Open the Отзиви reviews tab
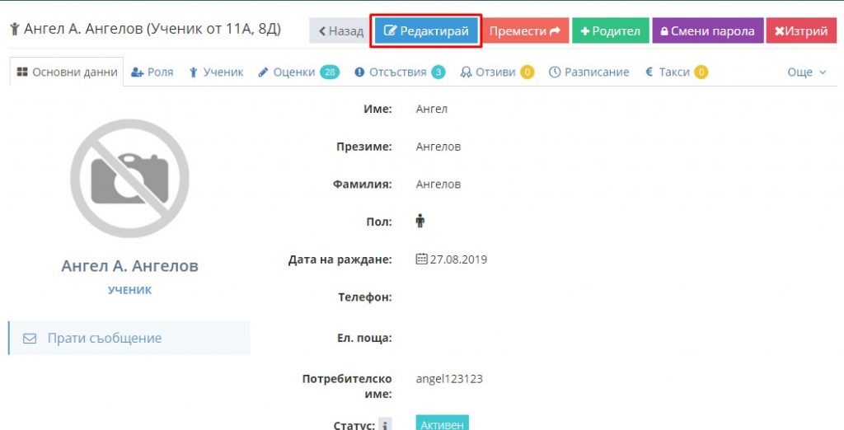 pyautogui.click(x=496, y=72)
